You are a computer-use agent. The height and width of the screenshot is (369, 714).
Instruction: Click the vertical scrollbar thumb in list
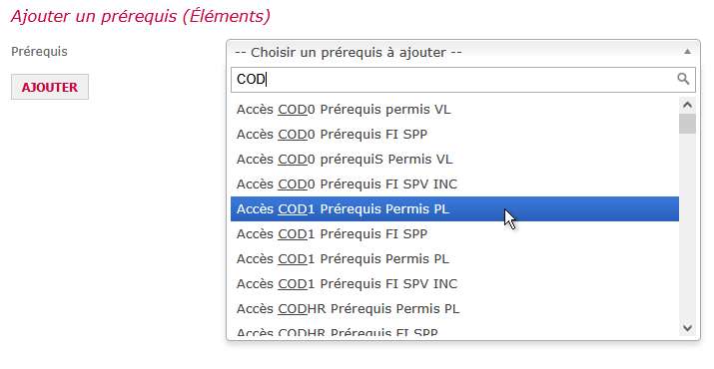point(687,124)
